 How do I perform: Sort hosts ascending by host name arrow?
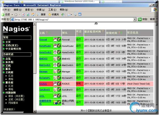click(47, 33)
